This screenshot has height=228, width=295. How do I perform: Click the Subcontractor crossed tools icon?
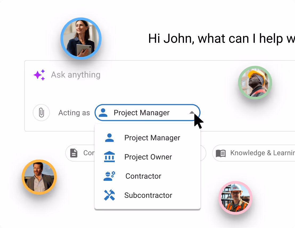pos(109,195)
